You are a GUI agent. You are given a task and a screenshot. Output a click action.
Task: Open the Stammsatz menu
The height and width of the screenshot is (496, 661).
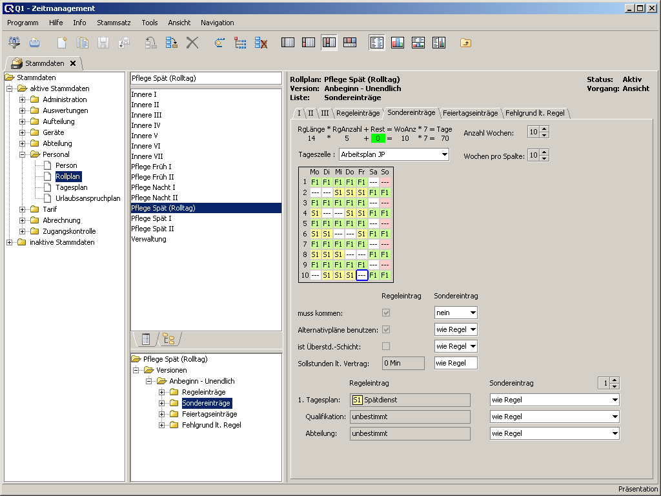pos(114,23)
